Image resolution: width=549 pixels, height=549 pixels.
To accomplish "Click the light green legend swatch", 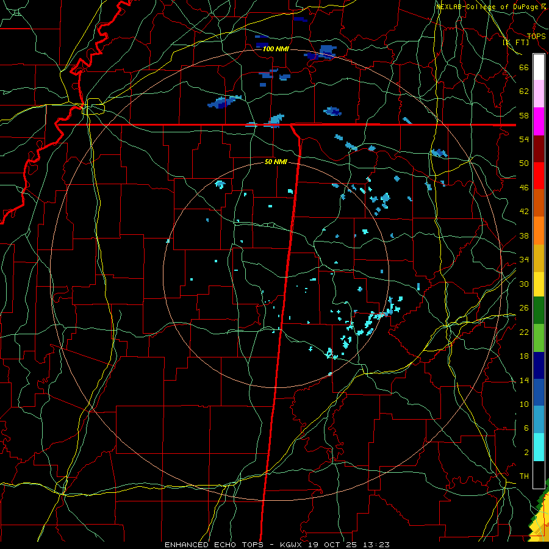I will (539, 338).
